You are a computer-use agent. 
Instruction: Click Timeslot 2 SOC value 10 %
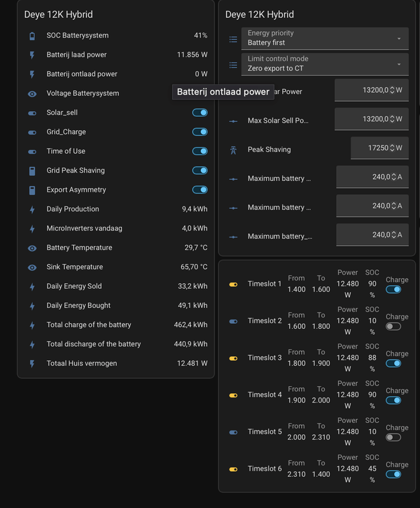(x=372, y=326)
